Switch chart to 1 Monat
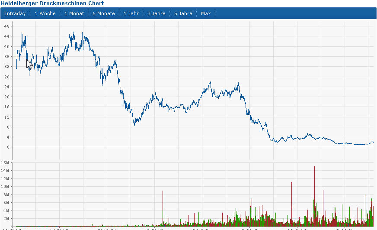 point(74,13)
